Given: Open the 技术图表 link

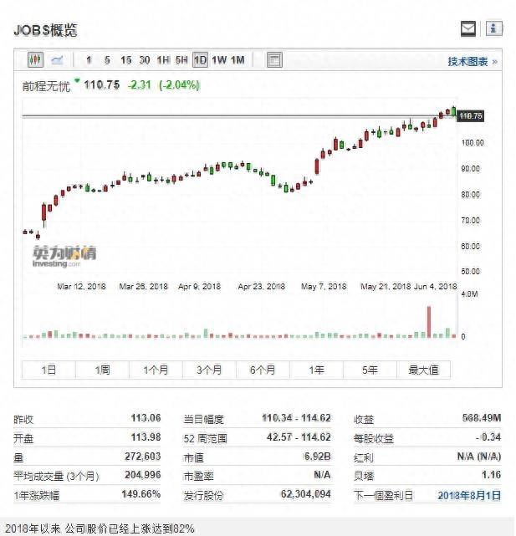Looking at the screenshot, I should coord(472,62).
